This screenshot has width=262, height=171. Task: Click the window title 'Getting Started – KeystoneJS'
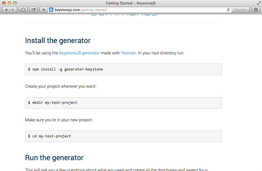click(x=131, y=3)
